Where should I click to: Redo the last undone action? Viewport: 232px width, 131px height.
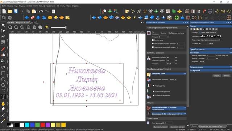(x=47, y=11)
